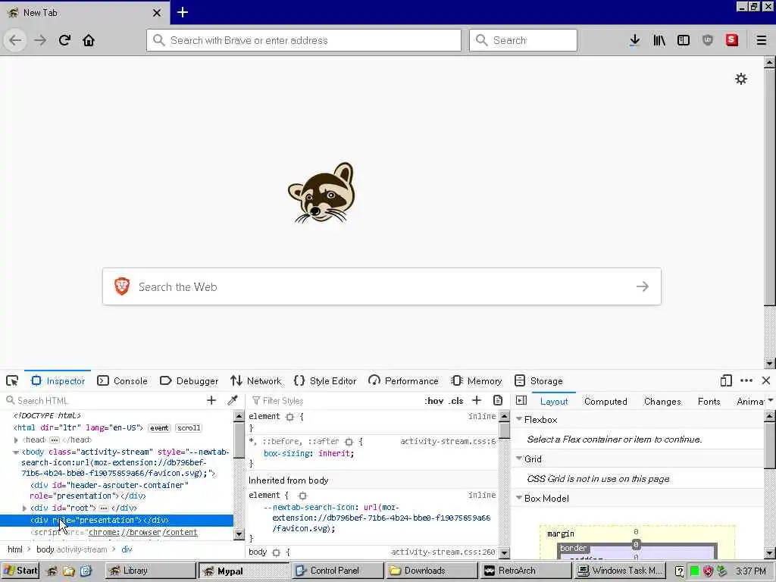Toggle the event badge on html node
Image resolution: width=776 pixels, height=582 pixels.
159,428
